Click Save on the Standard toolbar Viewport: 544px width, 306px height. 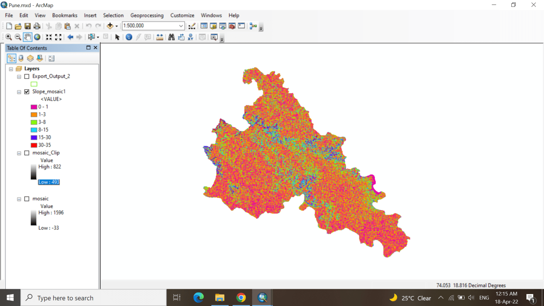tap(28, 26)
